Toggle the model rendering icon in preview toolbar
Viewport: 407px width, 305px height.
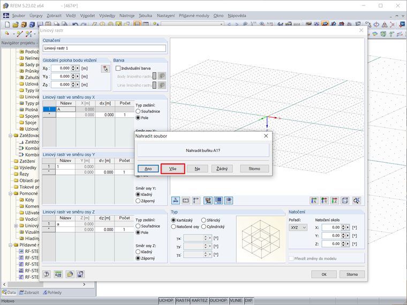(x=208, y=200)
